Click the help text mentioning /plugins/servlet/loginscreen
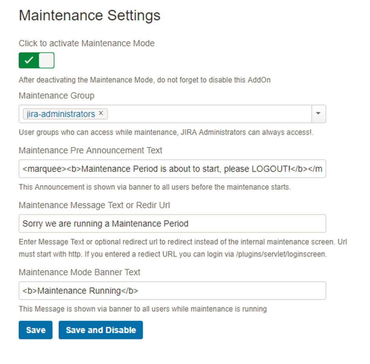This screenshot has height=364, width=370. [173, 254]
